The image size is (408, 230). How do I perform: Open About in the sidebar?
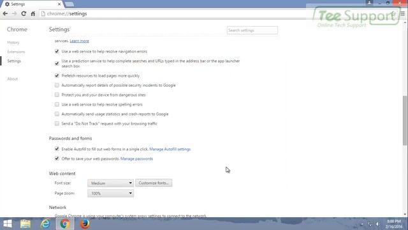(x=13, y=79)
